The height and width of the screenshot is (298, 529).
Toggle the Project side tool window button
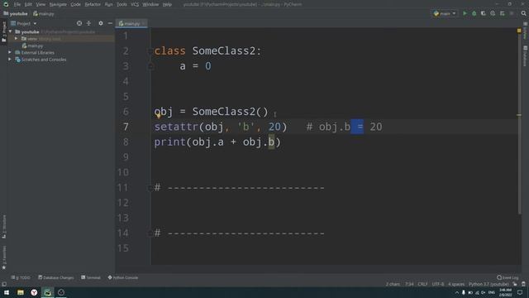click(4, 31)
